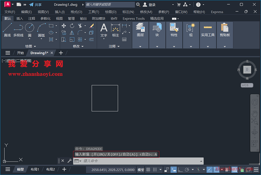This screenshot has width=261, height=175.
Task: Open the 开始 start tab
Action: (x=20, y=53)
